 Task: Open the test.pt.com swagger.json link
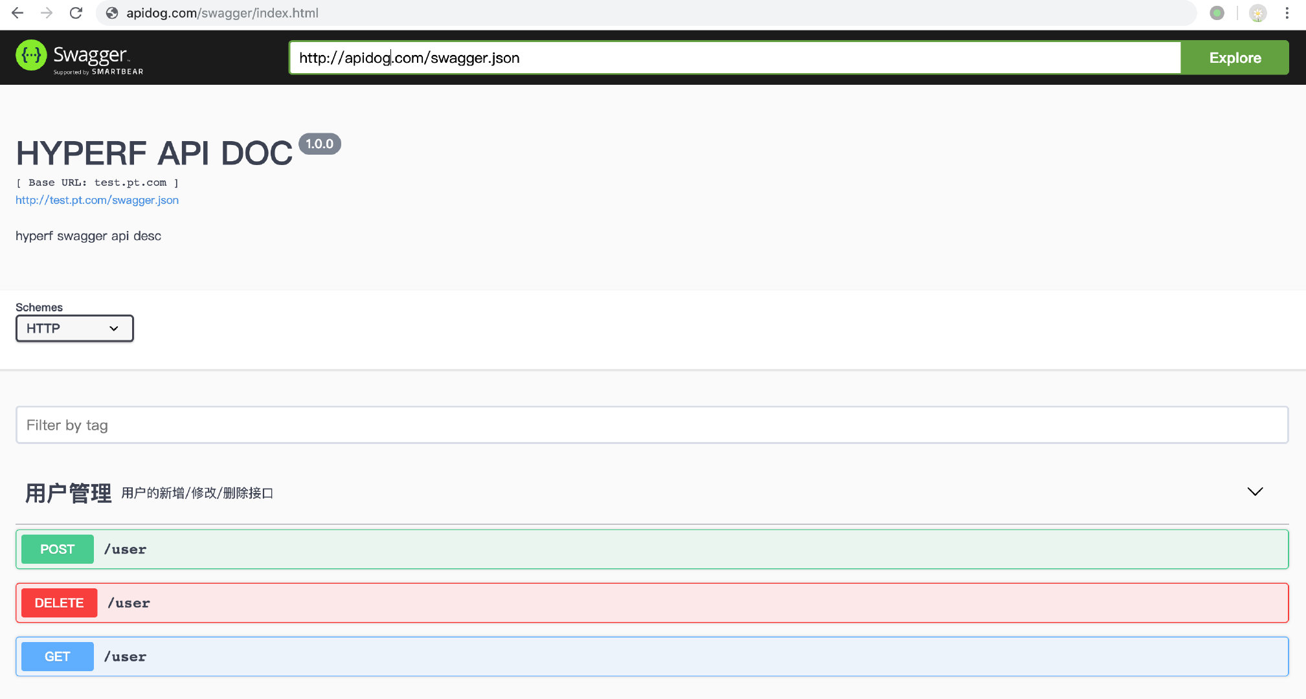[97, 200]
